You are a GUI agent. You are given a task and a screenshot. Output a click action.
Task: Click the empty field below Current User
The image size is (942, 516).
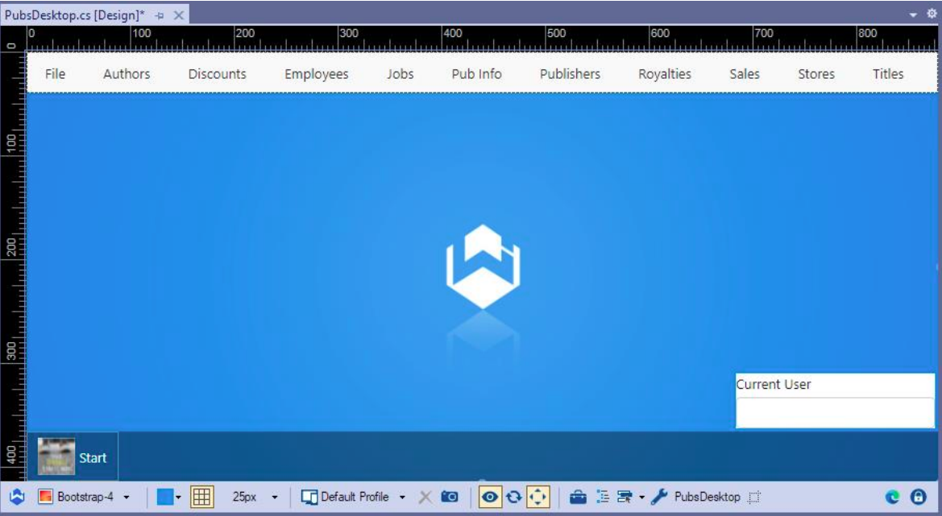pos(835,413)
